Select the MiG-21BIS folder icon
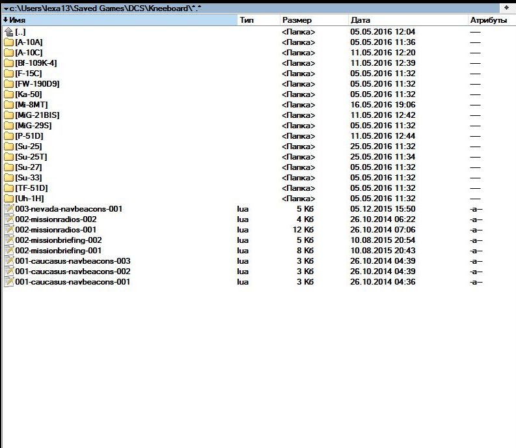 point(9,115)
